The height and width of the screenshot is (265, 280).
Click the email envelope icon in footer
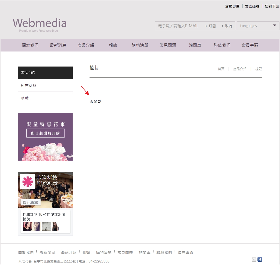pos(254,259)
